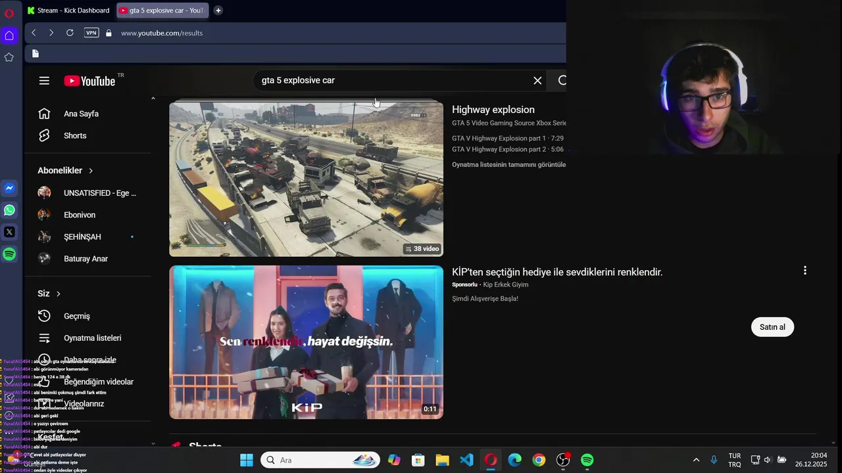Open the volume control in system tray
This screenshot has height=473, width=842.
tap(768, 460)
